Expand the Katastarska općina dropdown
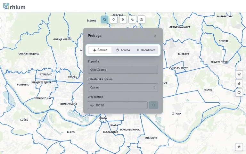246x154 pixels. [123, 87]
